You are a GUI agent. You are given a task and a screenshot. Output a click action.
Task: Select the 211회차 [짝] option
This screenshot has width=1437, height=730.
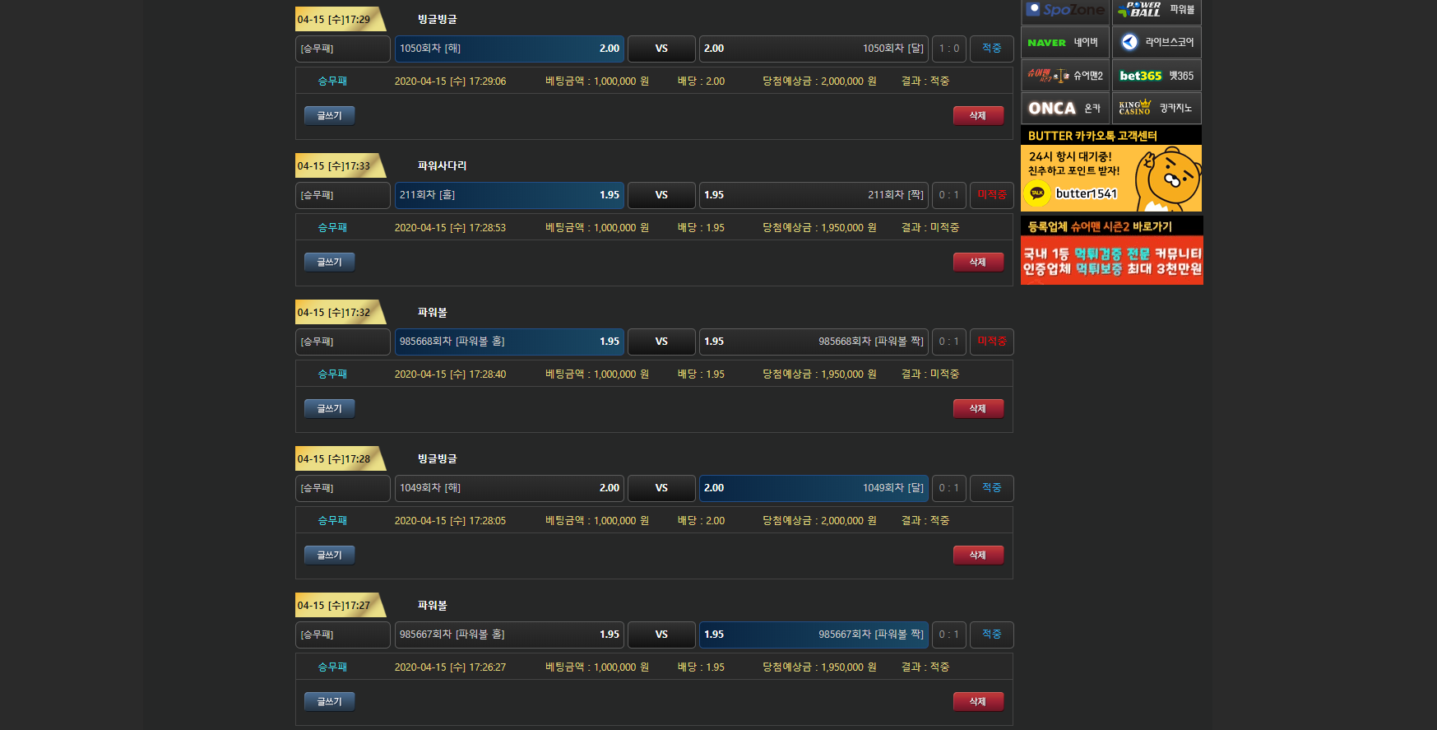[814, 195]
